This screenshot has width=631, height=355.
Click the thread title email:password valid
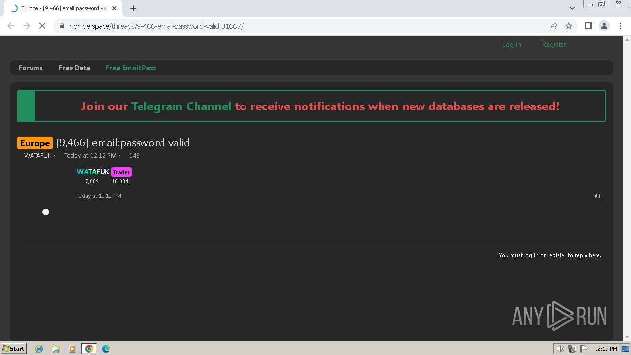click(x=123, y=142)
